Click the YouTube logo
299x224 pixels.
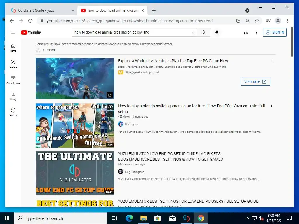coord(31,33)
